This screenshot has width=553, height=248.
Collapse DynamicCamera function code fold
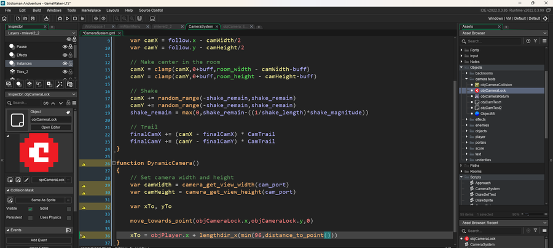pos(114,163)
